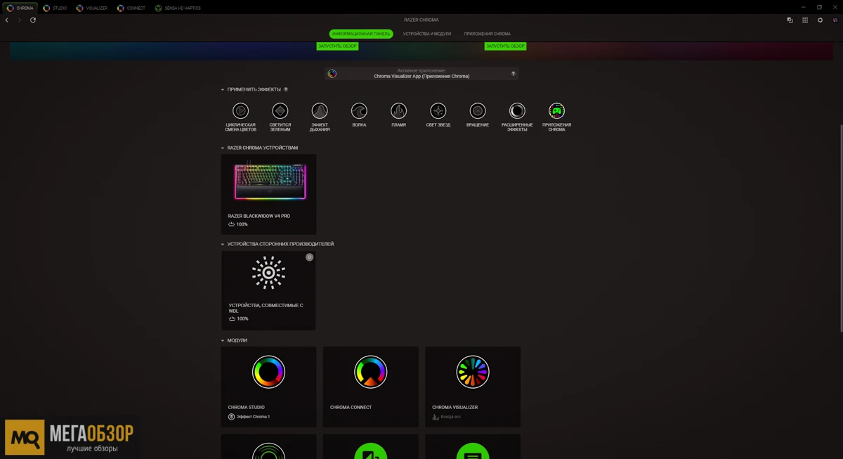Refresh the page with reload icon
The width and height of the screenshot is (843, 459).
point(33,20)
